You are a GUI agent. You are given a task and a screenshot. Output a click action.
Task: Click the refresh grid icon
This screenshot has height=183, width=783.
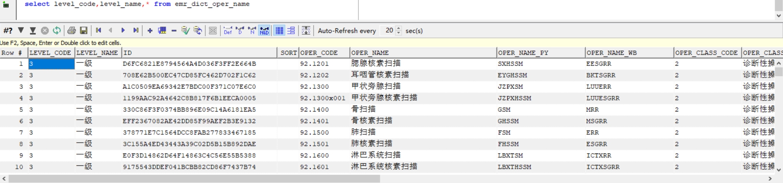pos(57,30)
